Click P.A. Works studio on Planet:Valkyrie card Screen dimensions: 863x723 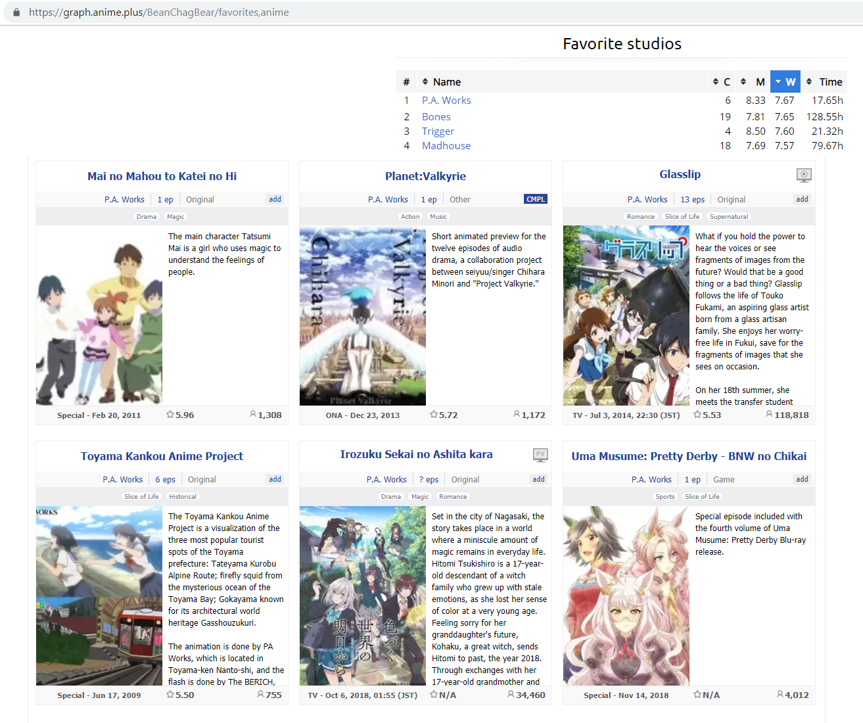pos(388,199)
